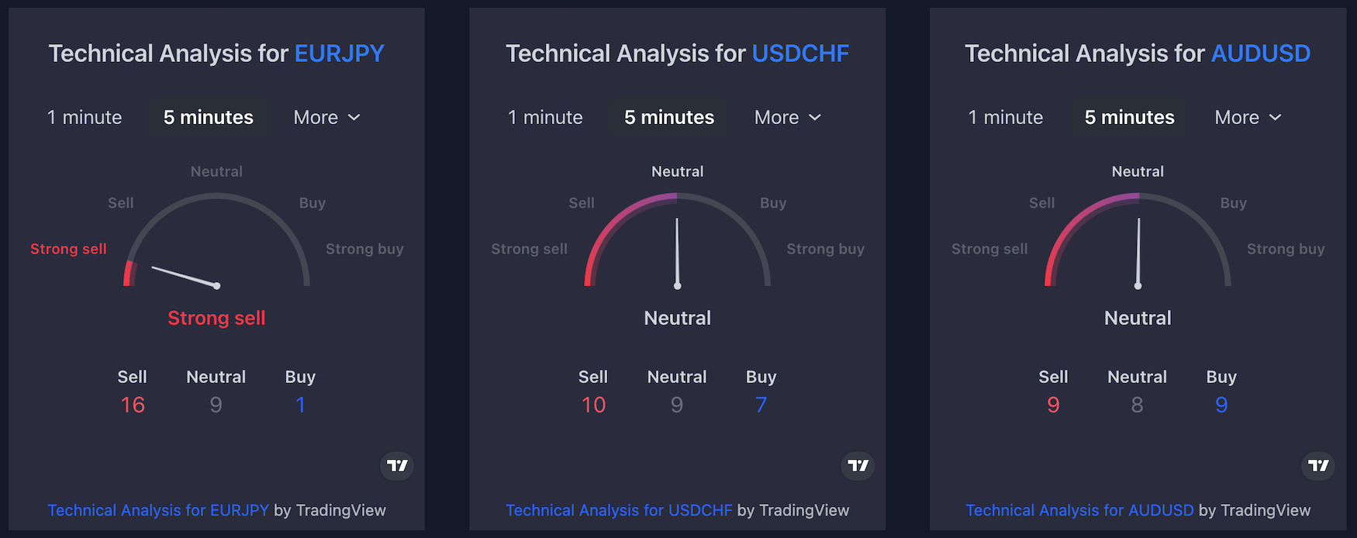Follow the footer link Technical Analysis for AUDUSD
Screen dimensions: 1357x538
tap(1079, 510)
